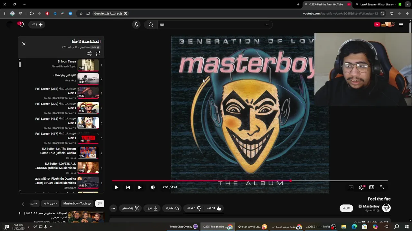Open more actions three-dot menu below video
Image resolution: width=412 pixels, height=231 pixels.
113,208
